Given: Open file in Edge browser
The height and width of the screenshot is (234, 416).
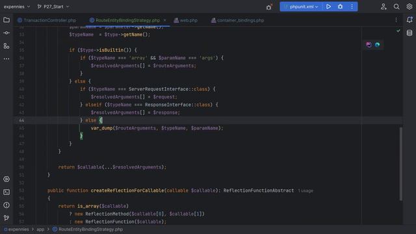Looking at the screenshot, I should pyautogui.click(x=377, y=45).
